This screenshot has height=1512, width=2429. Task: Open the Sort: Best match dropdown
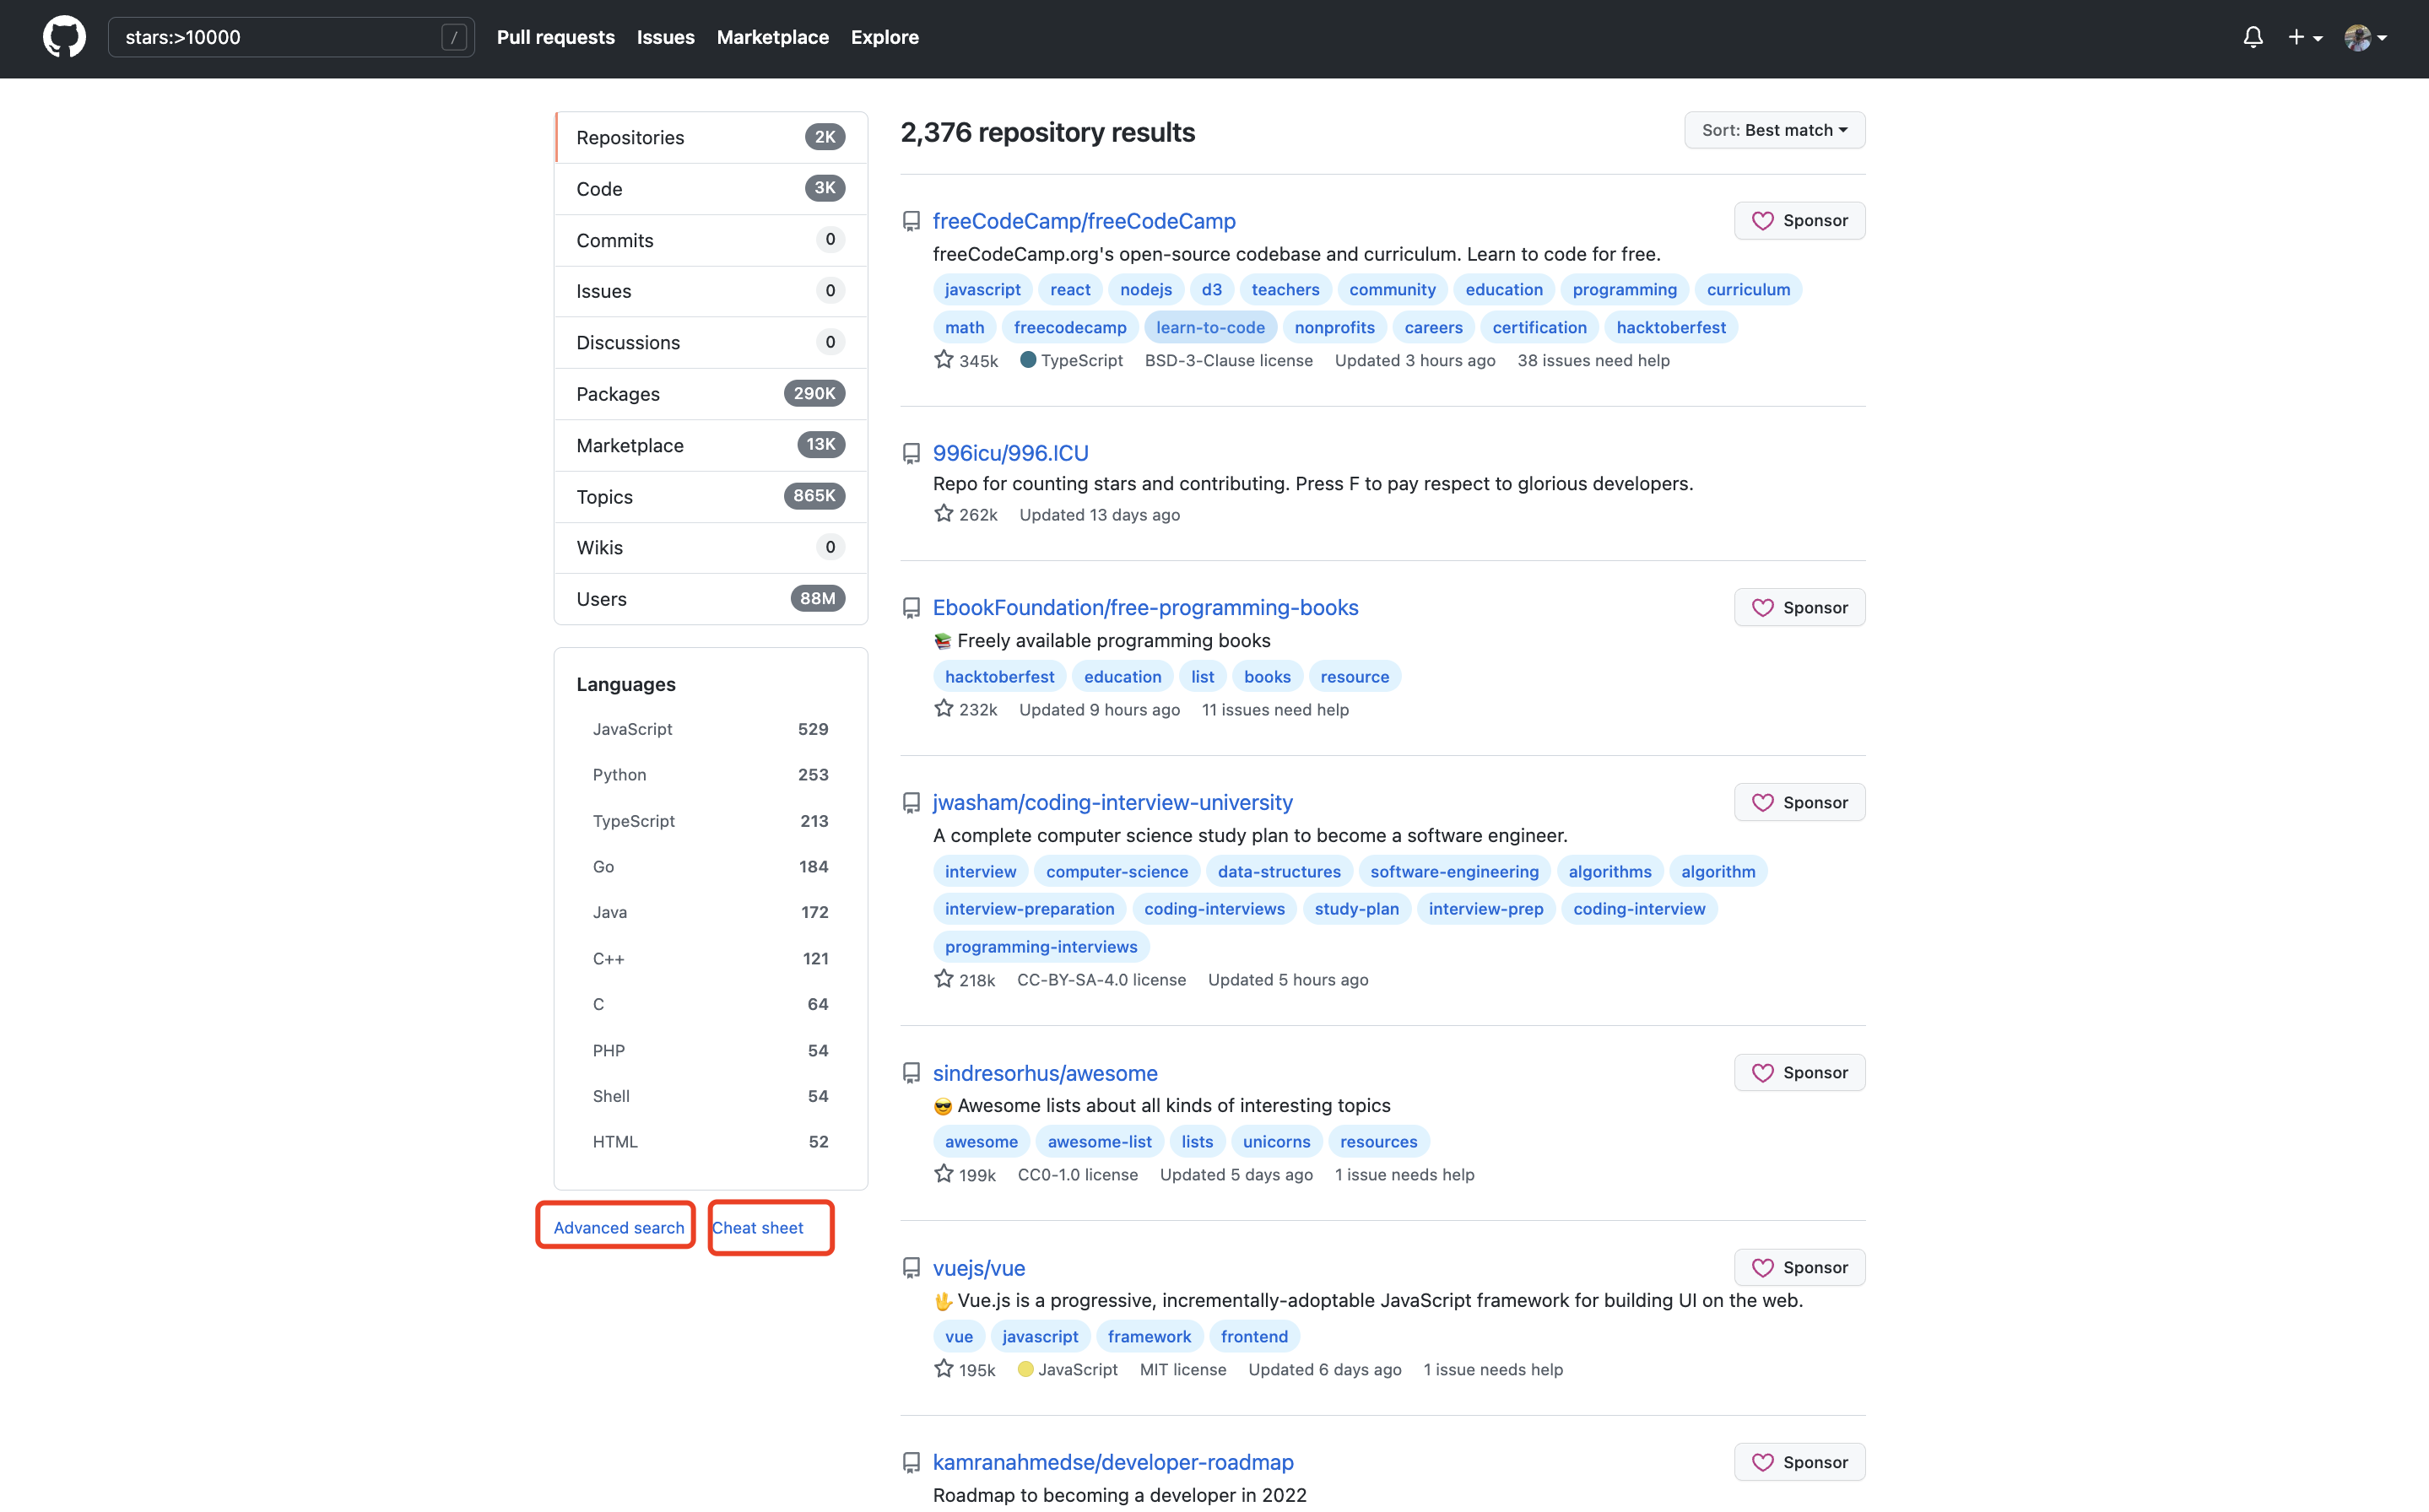pos(1773,130)
